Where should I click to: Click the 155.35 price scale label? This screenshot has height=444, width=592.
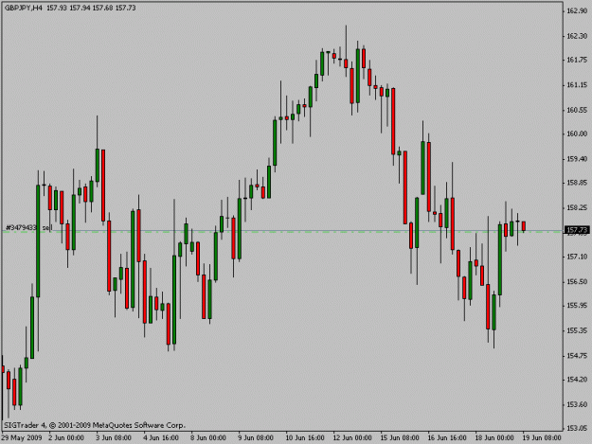[577, 330]
